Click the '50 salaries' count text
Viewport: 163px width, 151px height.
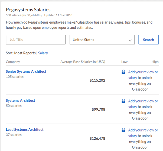click(x=14, y=106)
